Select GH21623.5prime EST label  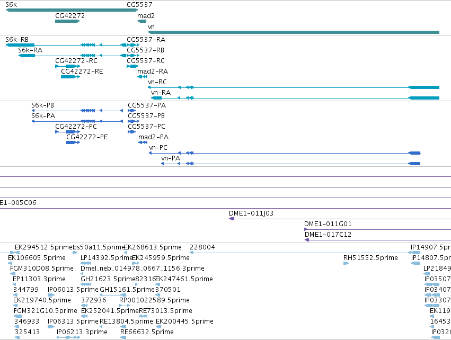[108, 279]
